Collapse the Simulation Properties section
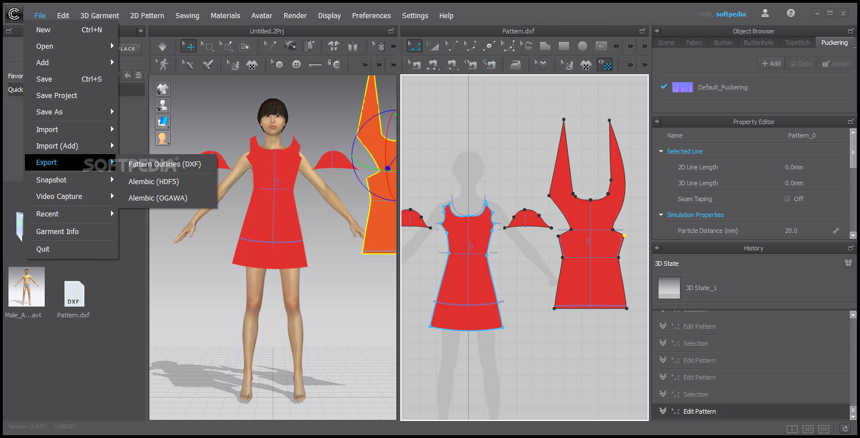 661,215
